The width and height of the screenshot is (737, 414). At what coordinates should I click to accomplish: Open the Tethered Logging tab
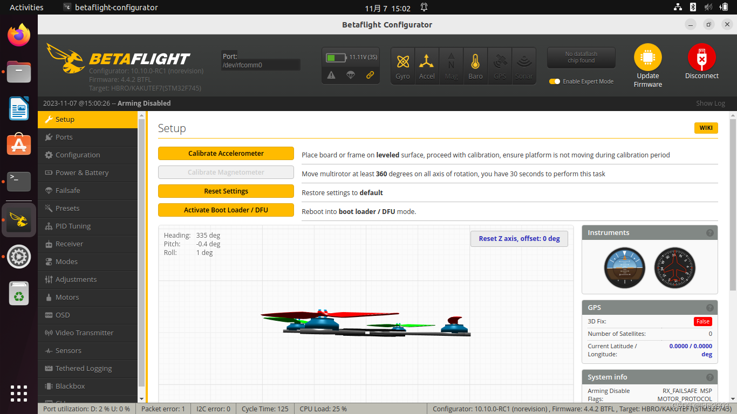(87, 369)
